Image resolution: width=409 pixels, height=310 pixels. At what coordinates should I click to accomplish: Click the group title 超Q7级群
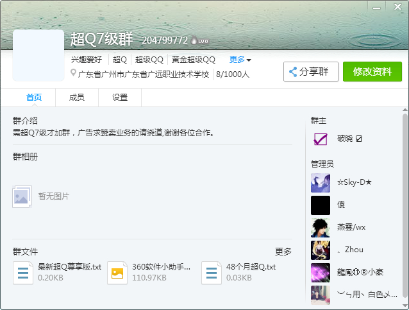(x=102, y=39)
